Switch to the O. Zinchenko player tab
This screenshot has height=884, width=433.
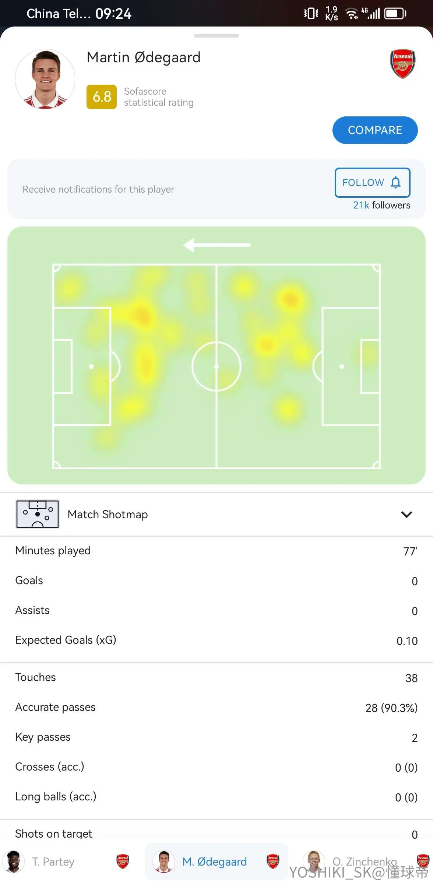click(365, 862)
